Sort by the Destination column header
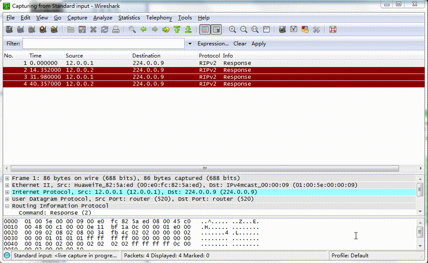This screenshot has width=428, height=263. 146,56
